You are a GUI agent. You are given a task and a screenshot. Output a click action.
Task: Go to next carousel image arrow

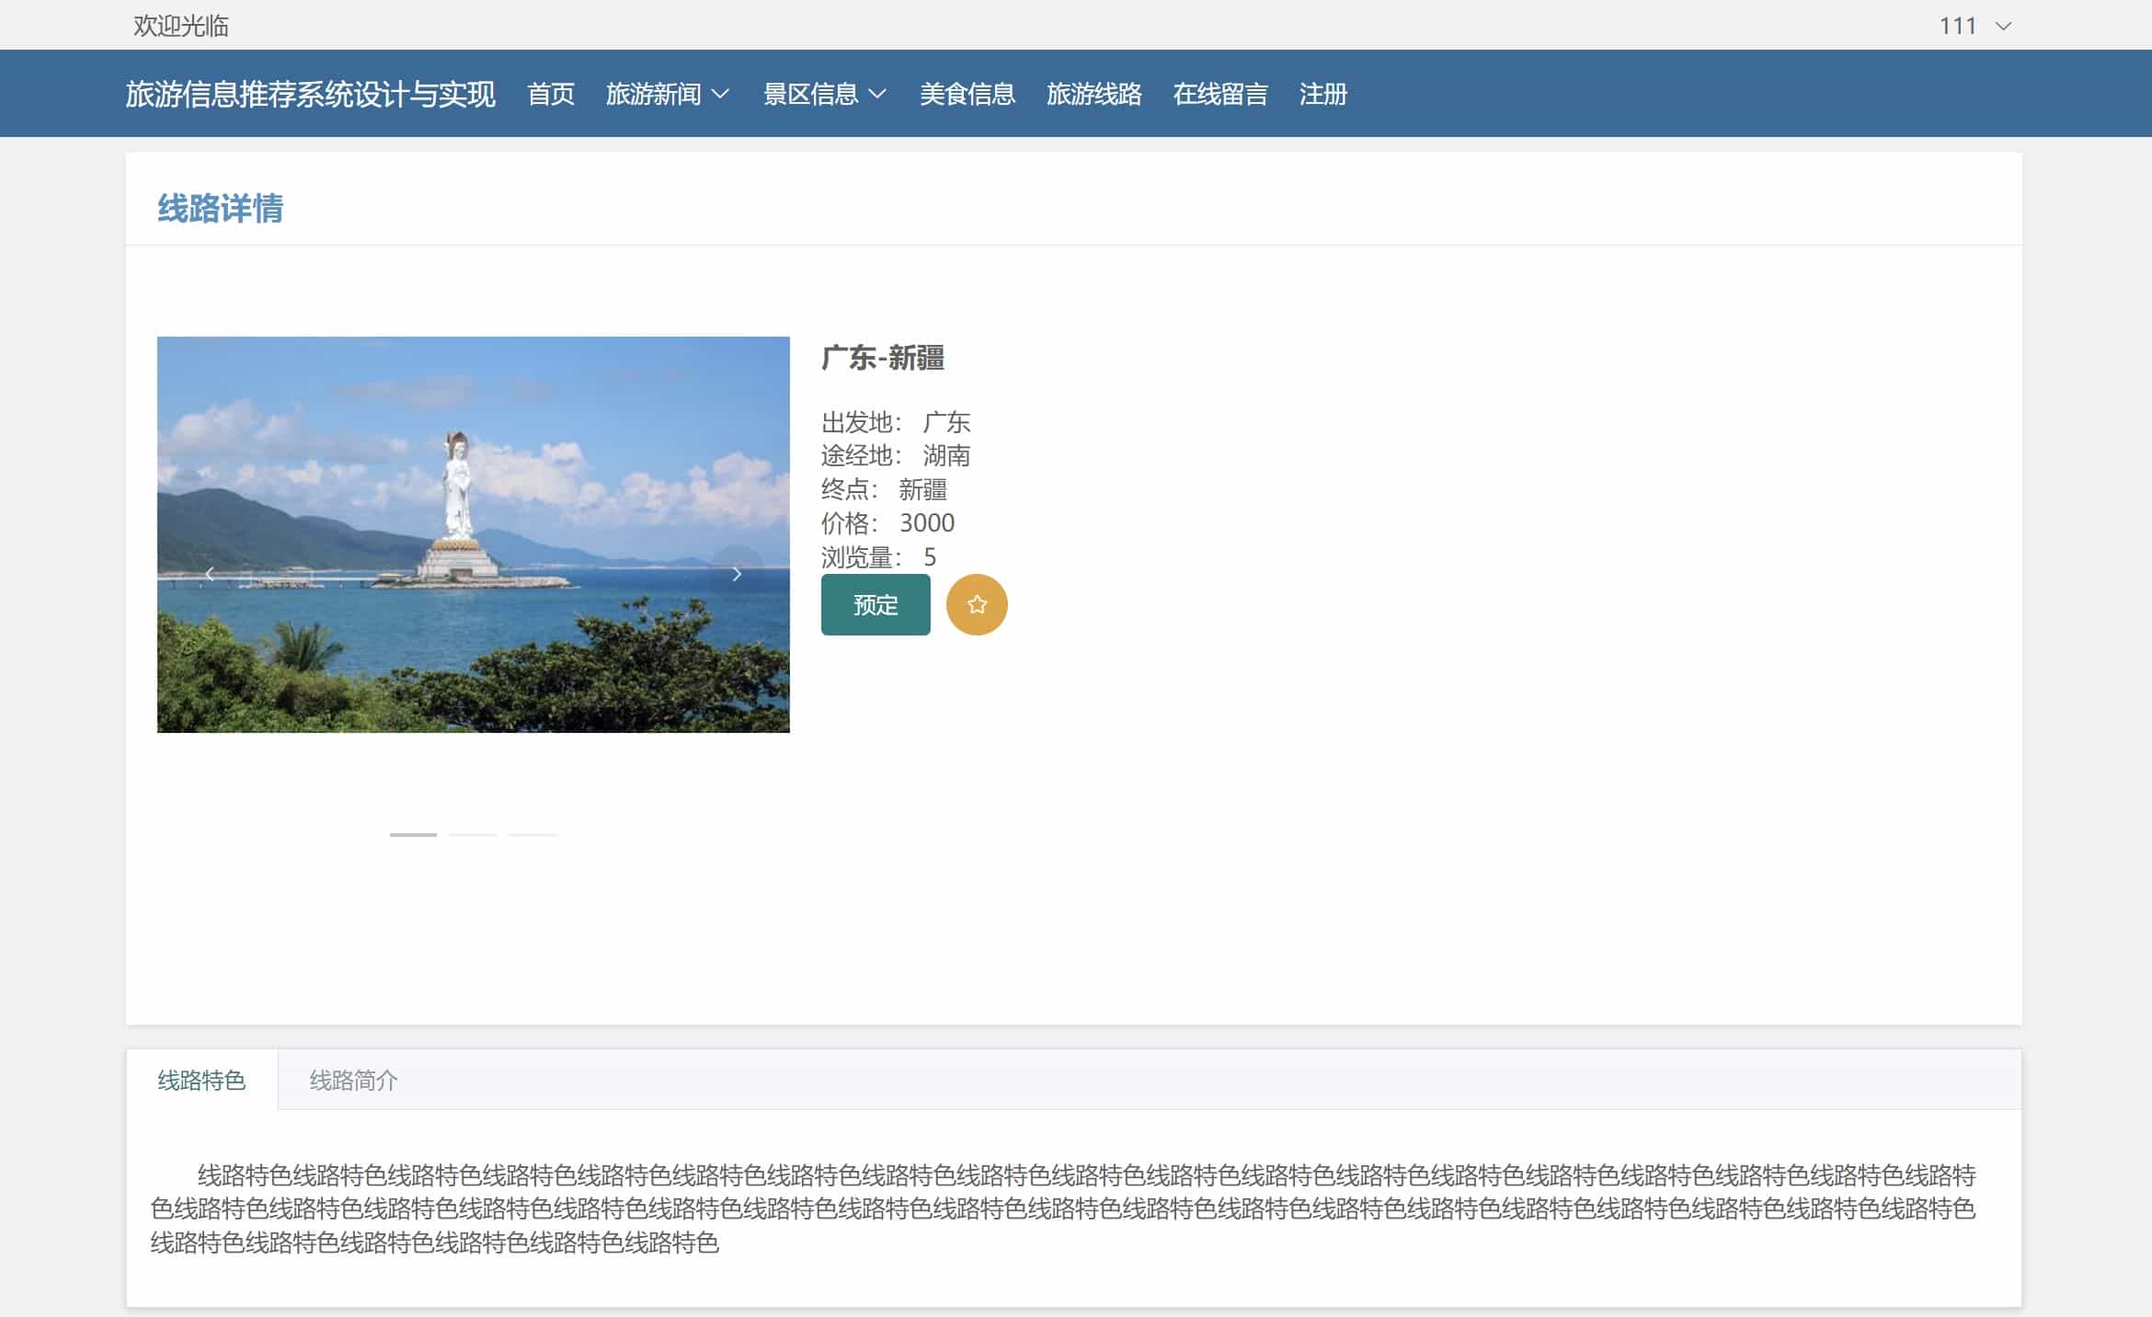pos(737,574)
